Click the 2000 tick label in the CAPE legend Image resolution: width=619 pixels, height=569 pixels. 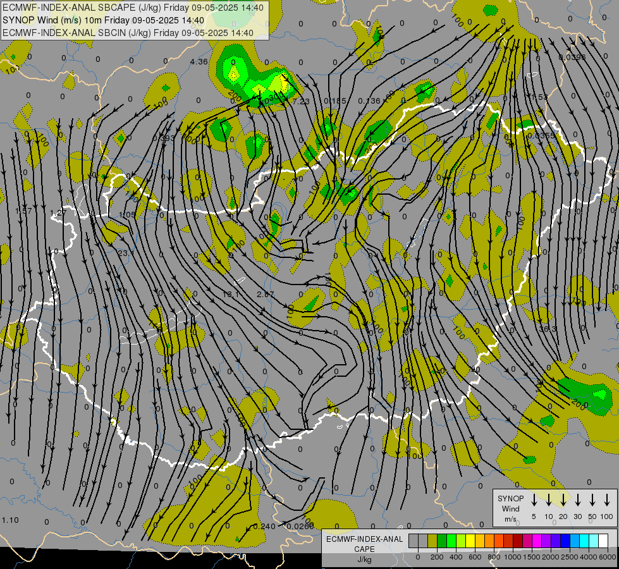pyautogui.click(x=551, y=557)
